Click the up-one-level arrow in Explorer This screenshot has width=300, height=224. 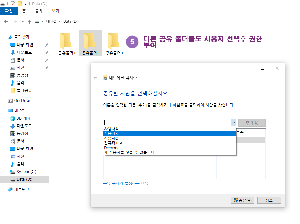pos(29,22)
